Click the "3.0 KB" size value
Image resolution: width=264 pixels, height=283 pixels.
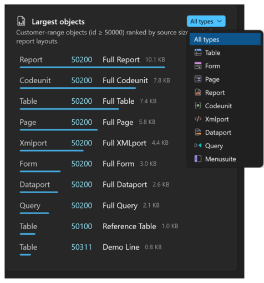[x=148, y=164]
